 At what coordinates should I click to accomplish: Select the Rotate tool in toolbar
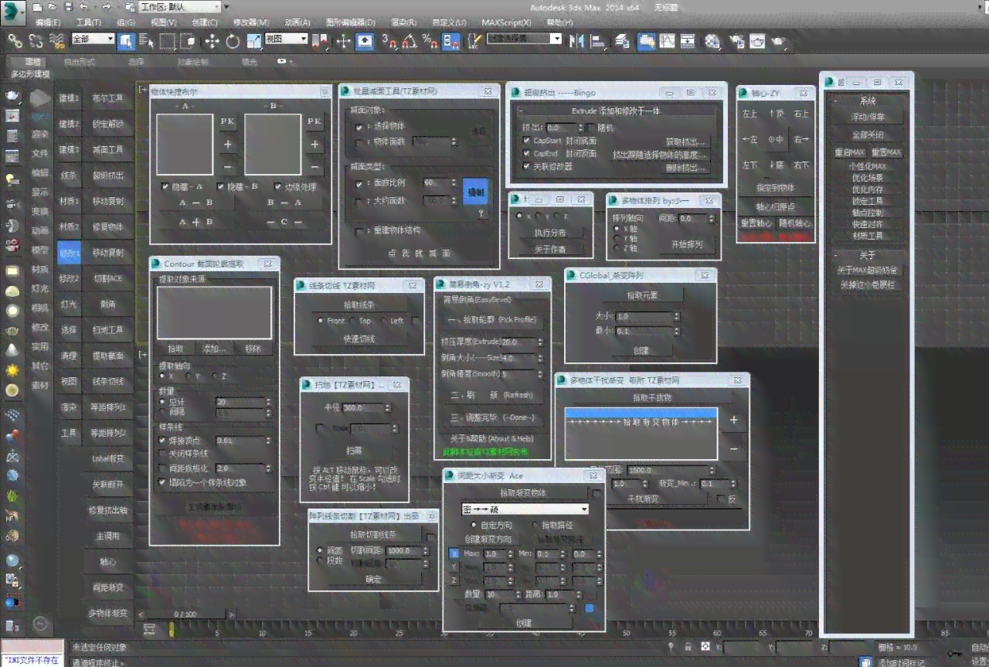point(233,40)
